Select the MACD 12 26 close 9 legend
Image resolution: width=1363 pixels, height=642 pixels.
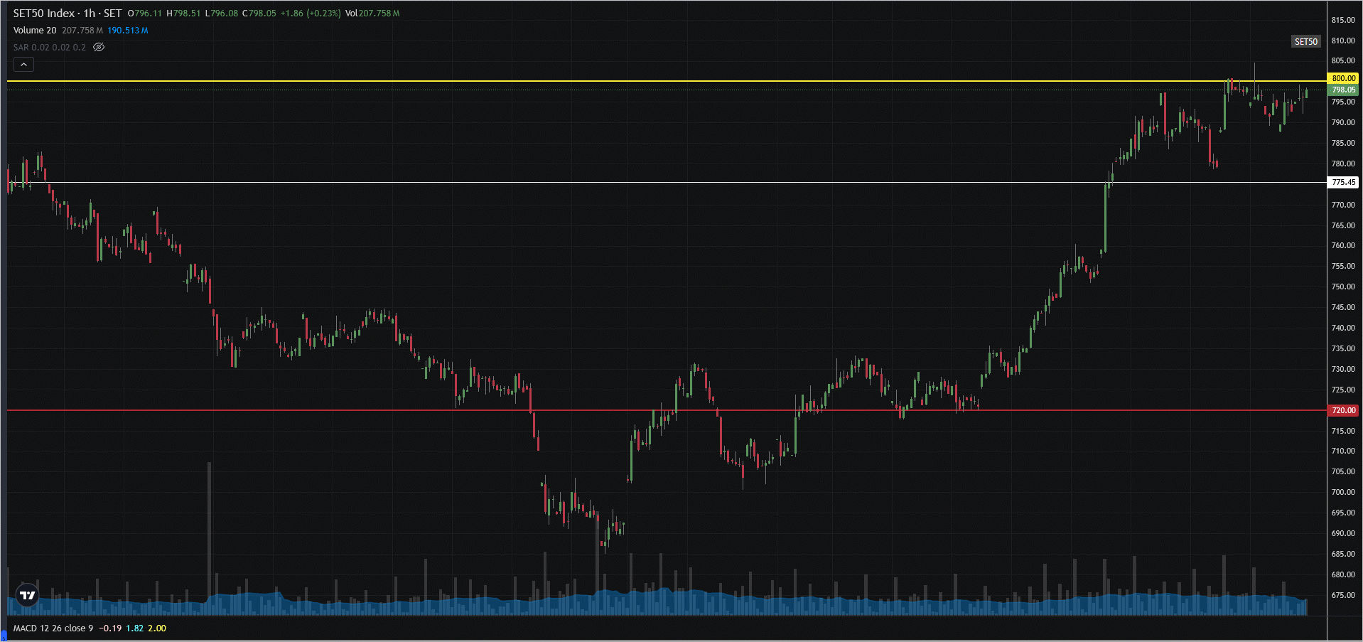53,628
